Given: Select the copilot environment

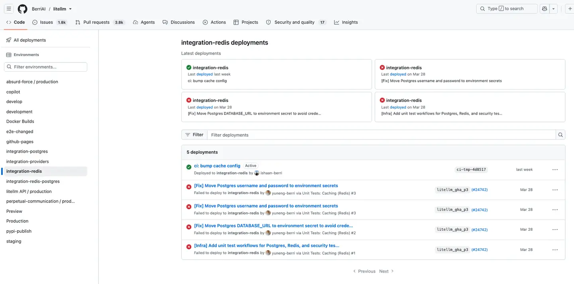Looking at the screenshot, I should click(x=13, y=92).
